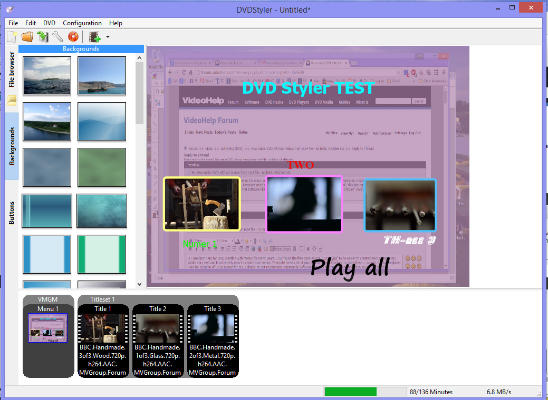Click the VMGM group label

[48, 299]
